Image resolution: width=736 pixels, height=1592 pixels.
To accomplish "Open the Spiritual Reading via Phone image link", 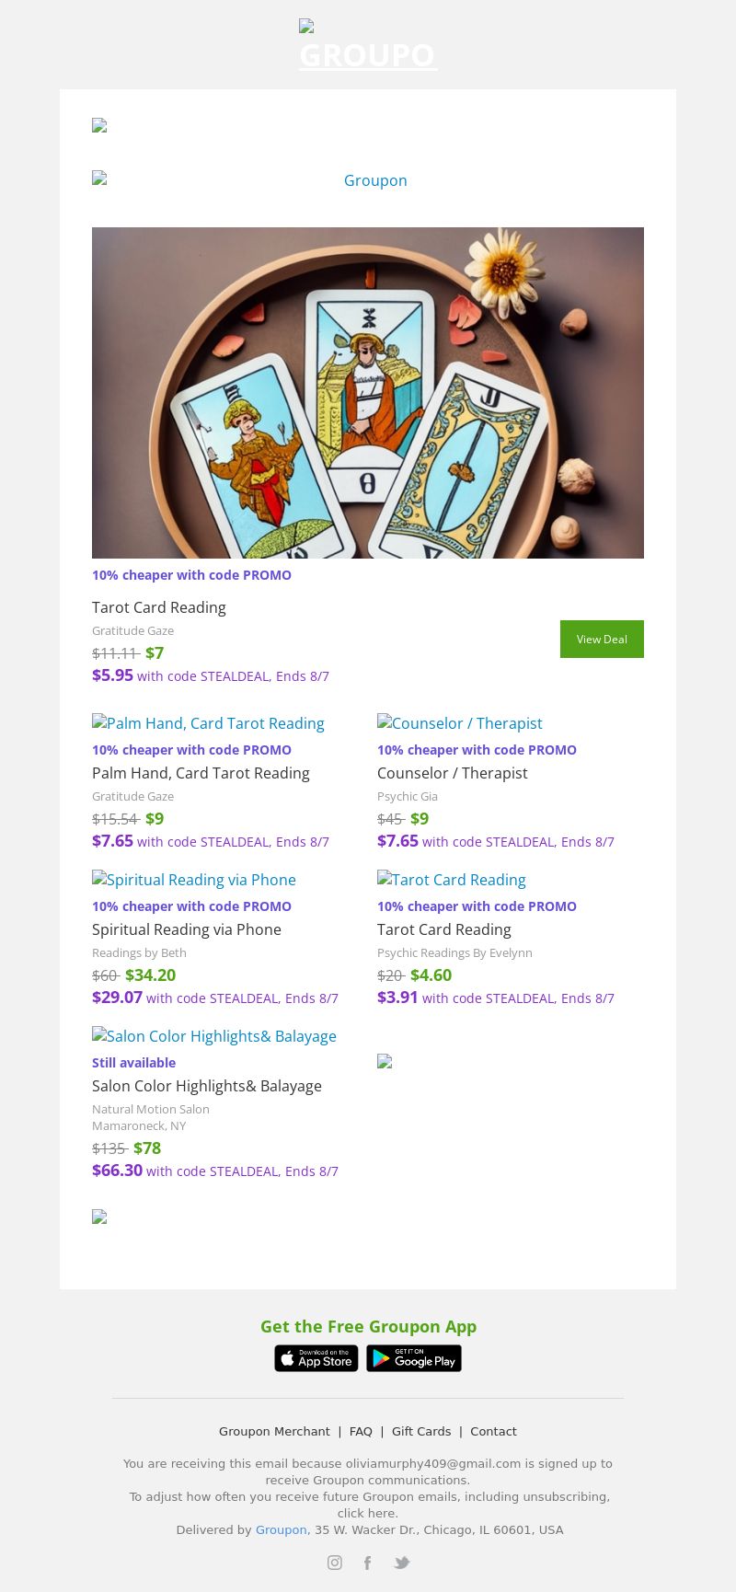I will pos(194,880).
